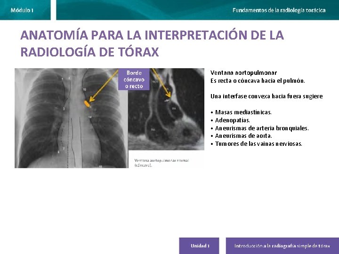Image resolution: width=339 pixels, height=254 pixels.
Task: Select the title line 'RADIOLOGÍA DE TÓRAX'
Action: tap(90, 52)
